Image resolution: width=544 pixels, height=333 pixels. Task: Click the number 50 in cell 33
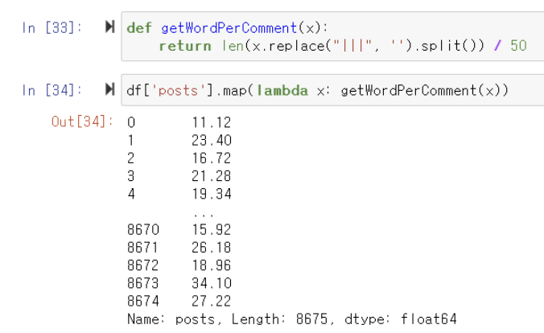pos(519,46)
